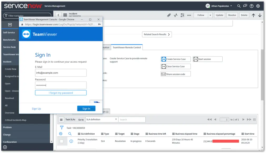This screenshot has width=266, height=153.
Task: Open Start time column menu
Action: click(x=243, y=134)
